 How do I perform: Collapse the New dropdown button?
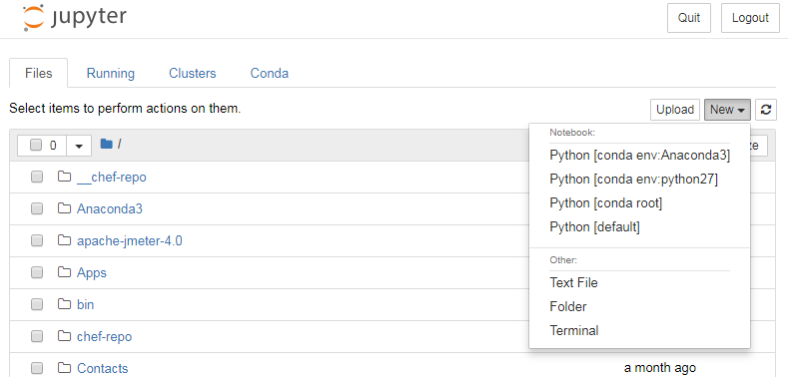coord(727,110)
